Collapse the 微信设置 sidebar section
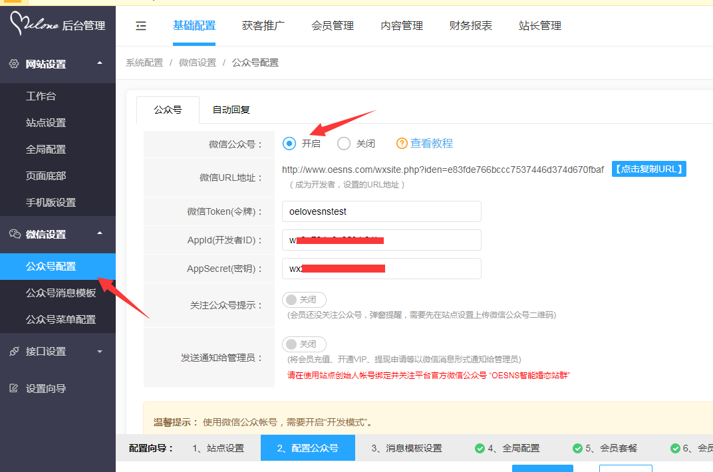Image resolution: width=713 pixels, height=472 pixels. point(100,234)
